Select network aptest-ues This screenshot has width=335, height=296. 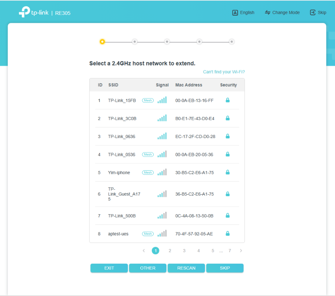[167, 234]
